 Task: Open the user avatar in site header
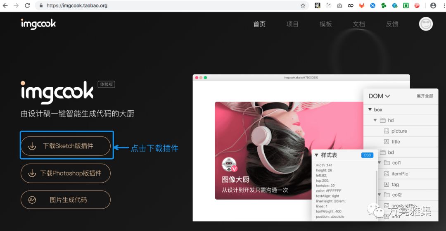point(426,24)
